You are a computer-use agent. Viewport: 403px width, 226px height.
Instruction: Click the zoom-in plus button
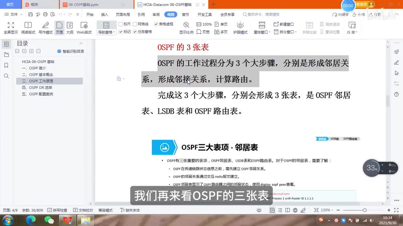pos(389,210)
